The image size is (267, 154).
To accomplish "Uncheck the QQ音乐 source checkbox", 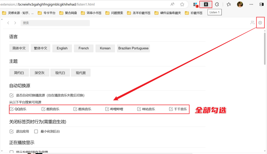I will point(11,109).
